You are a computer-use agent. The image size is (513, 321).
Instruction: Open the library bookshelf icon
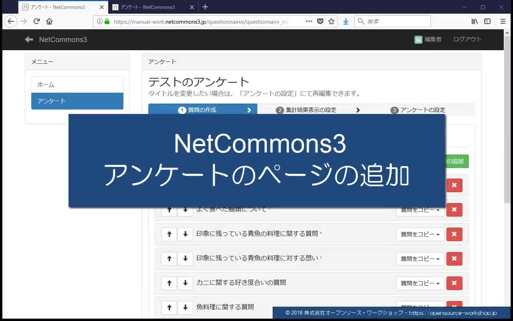(x=475, y=21)
